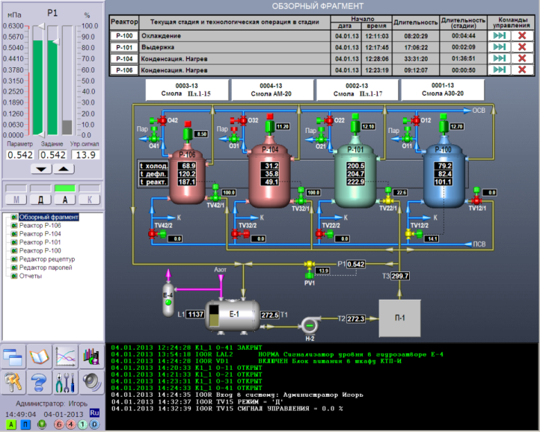Cancel stage with red X for Р-101
Image resolution: width=540 pixels, height=432 pixels.
[x=522, y=47]
